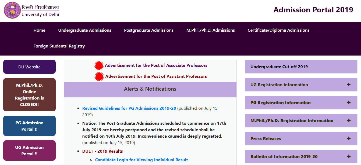The image size is (361, 165).
Task: Open the UG Admission Portal button
Action: pos(29,151)
